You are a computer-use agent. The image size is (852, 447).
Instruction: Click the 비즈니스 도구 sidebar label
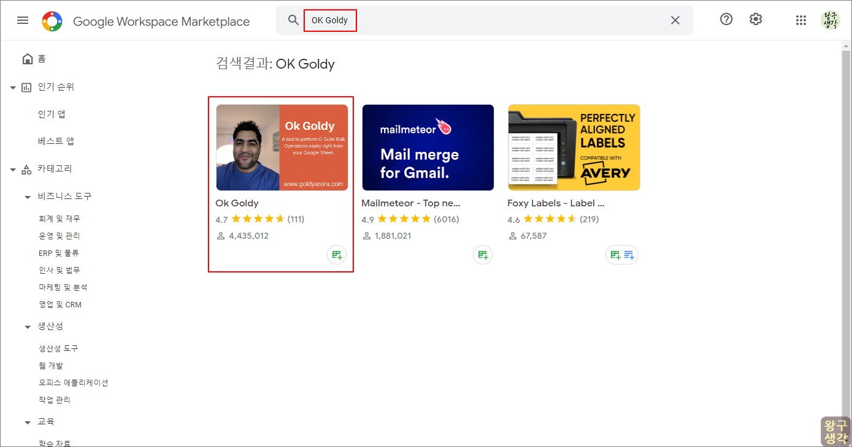65,197
